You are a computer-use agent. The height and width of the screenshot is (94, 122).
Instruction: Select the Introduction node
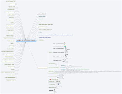click(x=41, y=40)
